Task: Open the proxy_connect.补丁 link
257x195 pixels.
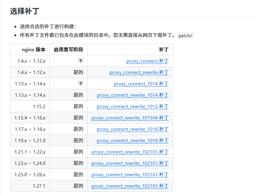Action: click(147, 61)
